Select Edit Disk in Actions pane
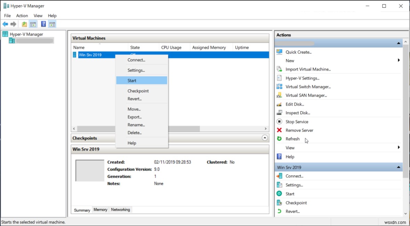The image size is (410, 226). point(295,104)
